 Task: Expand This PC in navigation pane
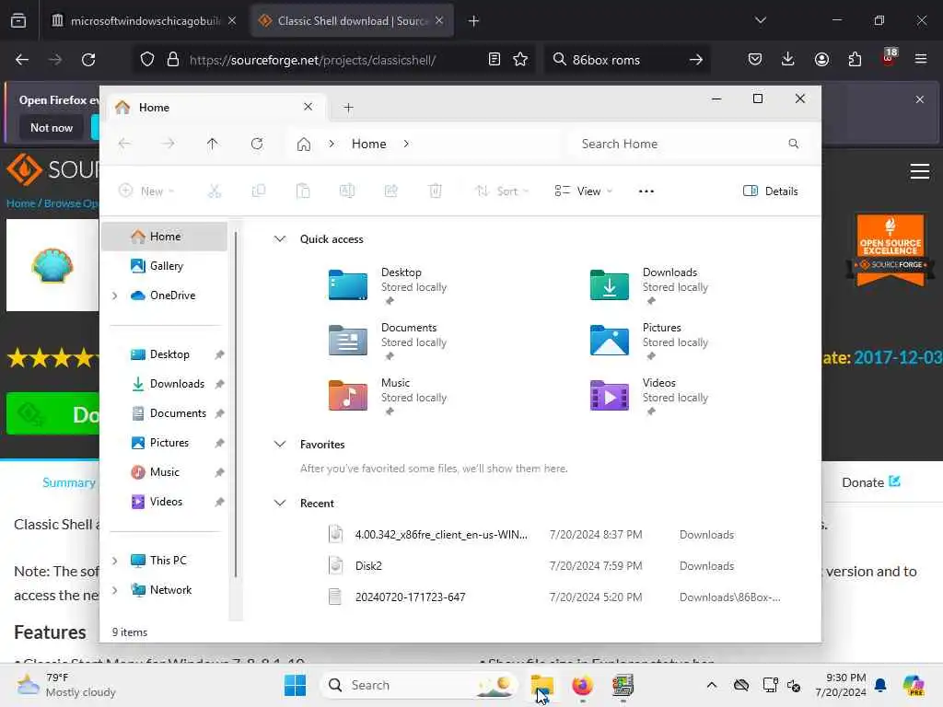click(x=115, y=561)
